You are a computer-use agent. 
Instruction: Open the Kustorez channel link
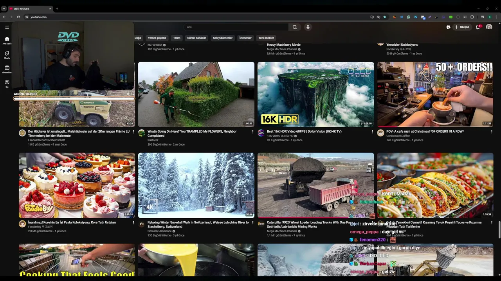click(153, 140)
